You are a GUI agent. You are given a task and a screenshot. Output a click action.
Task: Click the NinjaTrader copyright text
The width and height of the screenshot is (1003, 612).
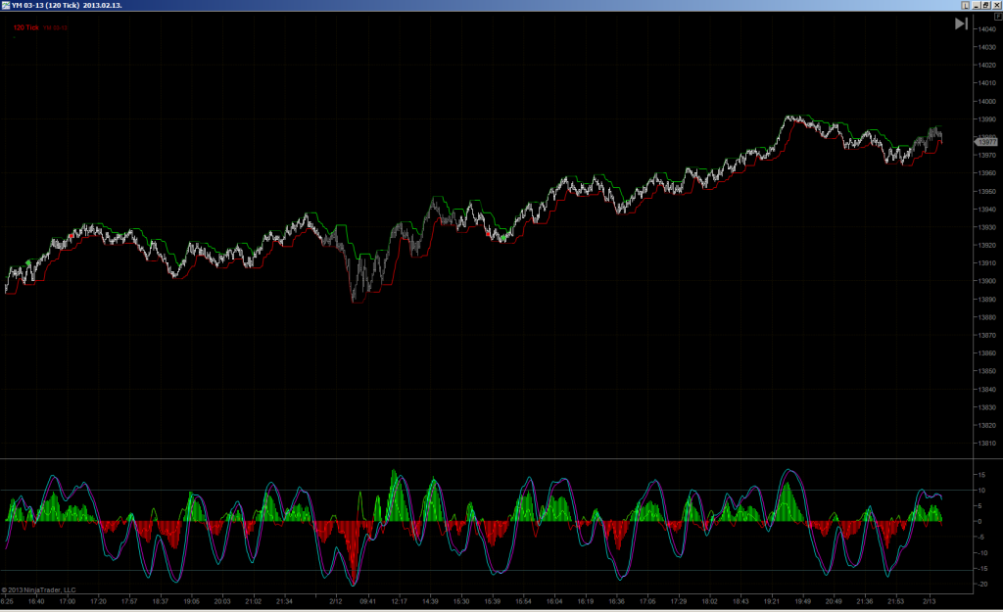click(38, 590)
